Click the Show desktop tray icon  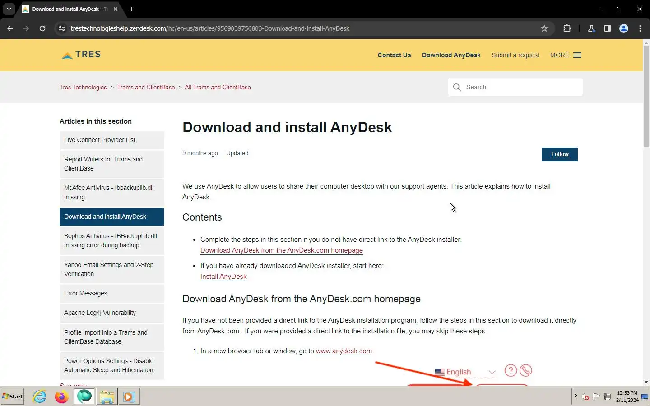pyautogui.click(x=645, y=397)
